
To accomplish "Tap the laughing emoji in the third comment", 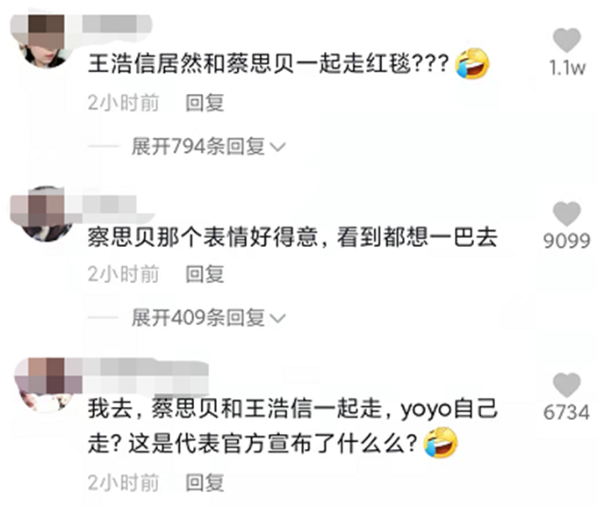I will [x=441, y=442].
